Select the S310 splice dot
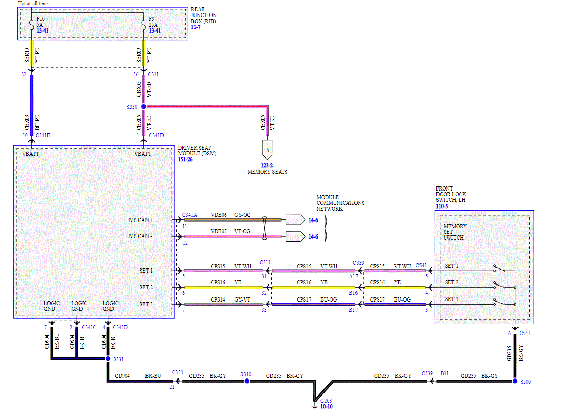Screen dimensions: 567x411 click(247, 381)
